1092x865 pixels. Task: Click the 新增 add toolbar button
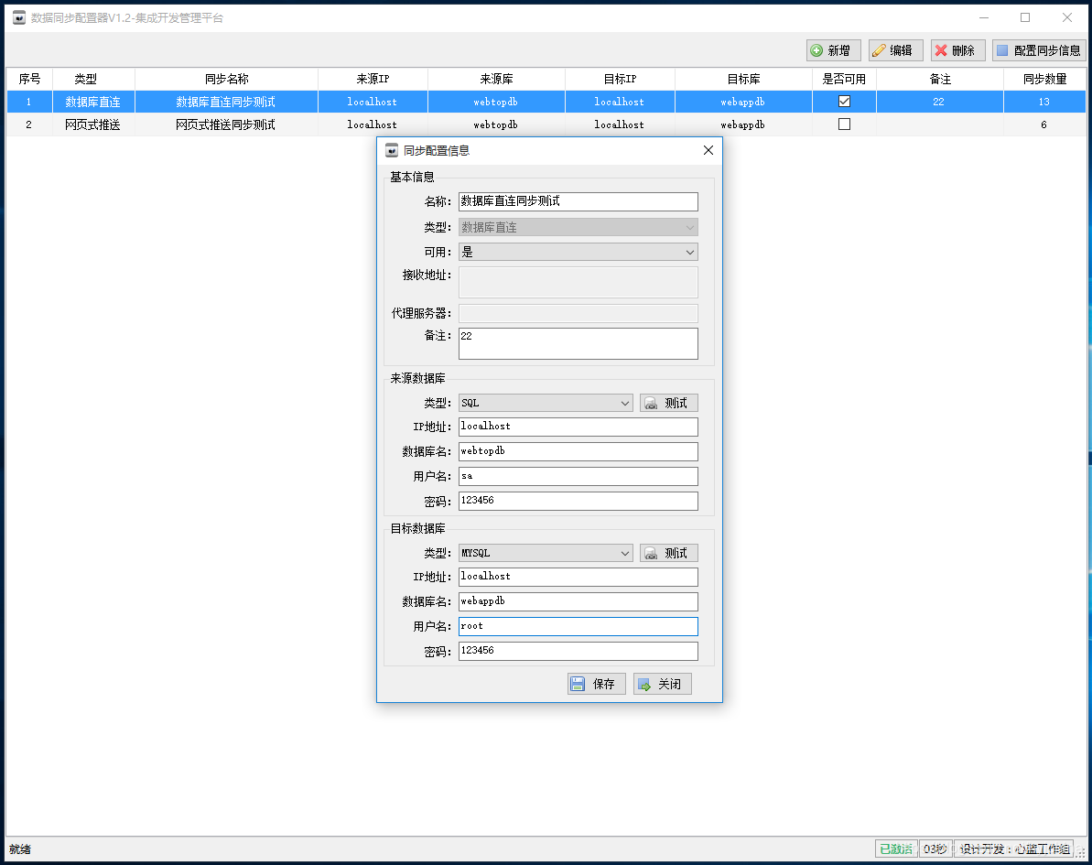pos(833,50)
